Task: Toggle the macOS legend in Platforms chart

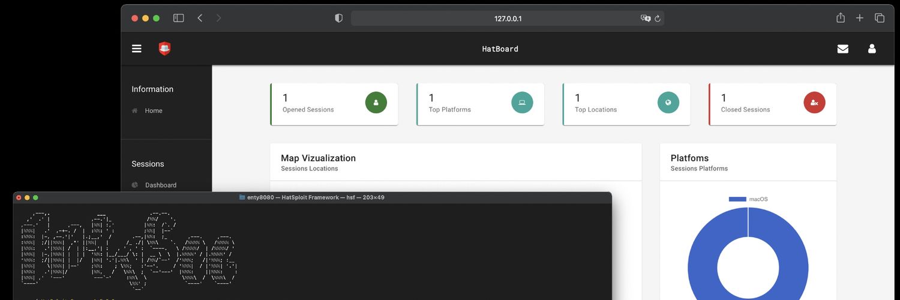Action: click(748, 199)
